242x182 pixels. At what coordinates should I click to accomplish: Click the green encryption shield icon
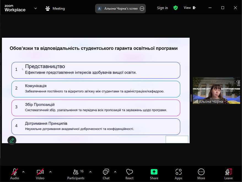[176, 8]
